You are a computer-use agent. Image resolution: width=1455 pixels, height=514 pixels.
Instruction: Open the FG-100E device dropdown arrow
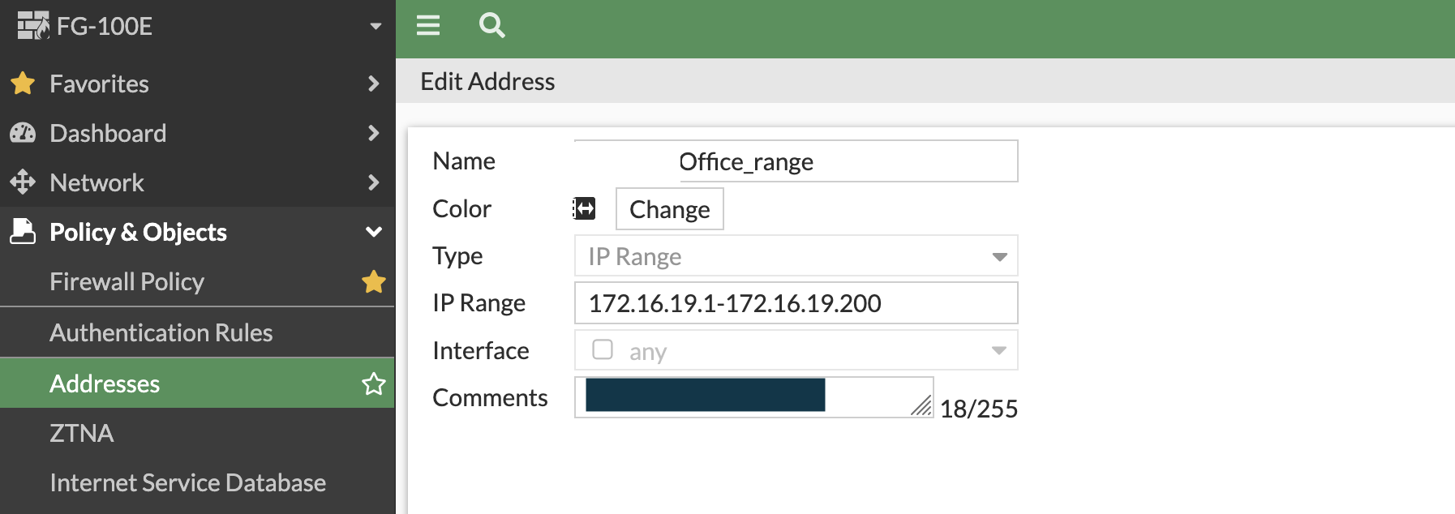[376, 26]
